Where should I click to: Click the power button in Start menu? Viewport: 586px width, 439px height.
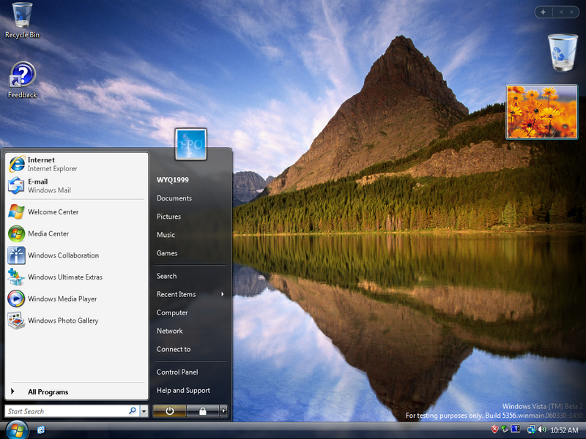click(x=170, y=411)
